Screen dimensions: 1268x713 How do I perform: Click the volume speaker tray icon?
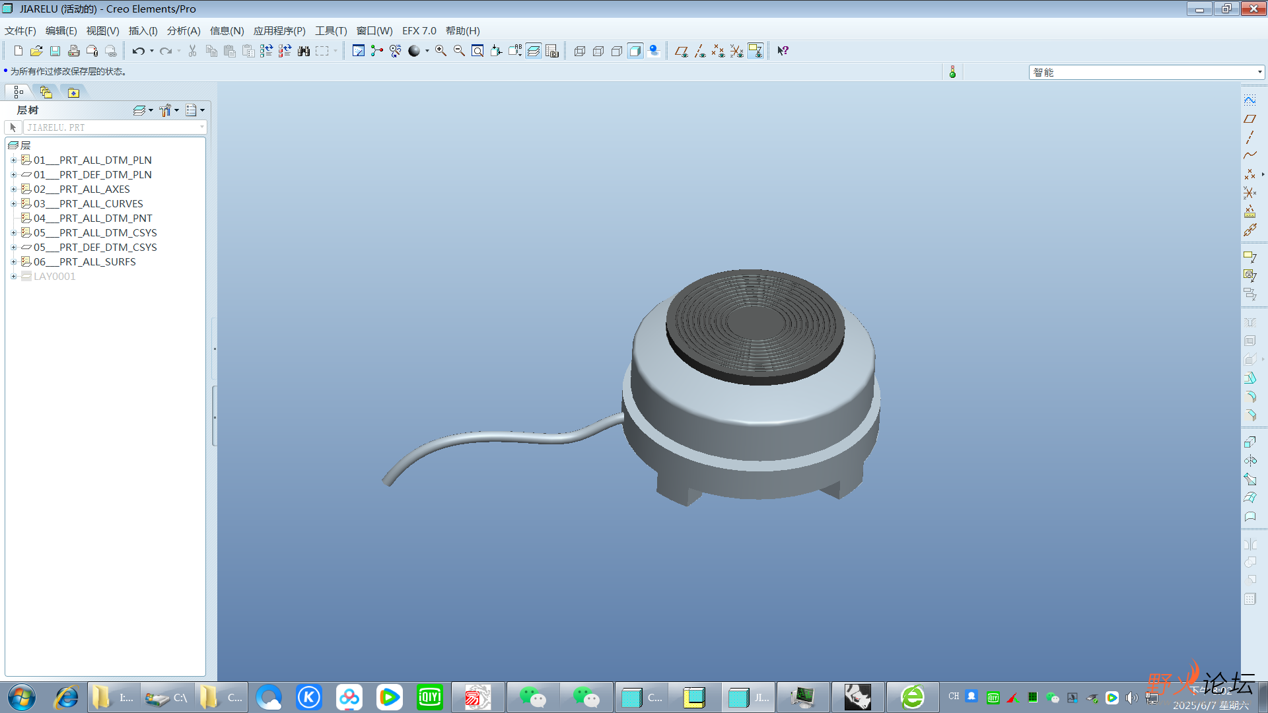tap(1131, 697)
